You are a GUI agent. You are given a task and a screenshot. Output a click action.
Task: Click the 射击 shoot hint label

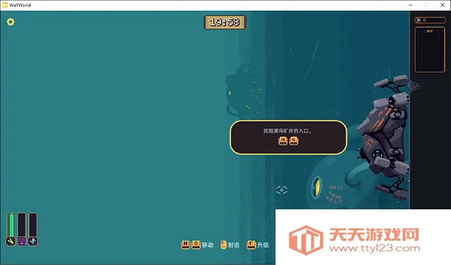(x=234, y=245)
